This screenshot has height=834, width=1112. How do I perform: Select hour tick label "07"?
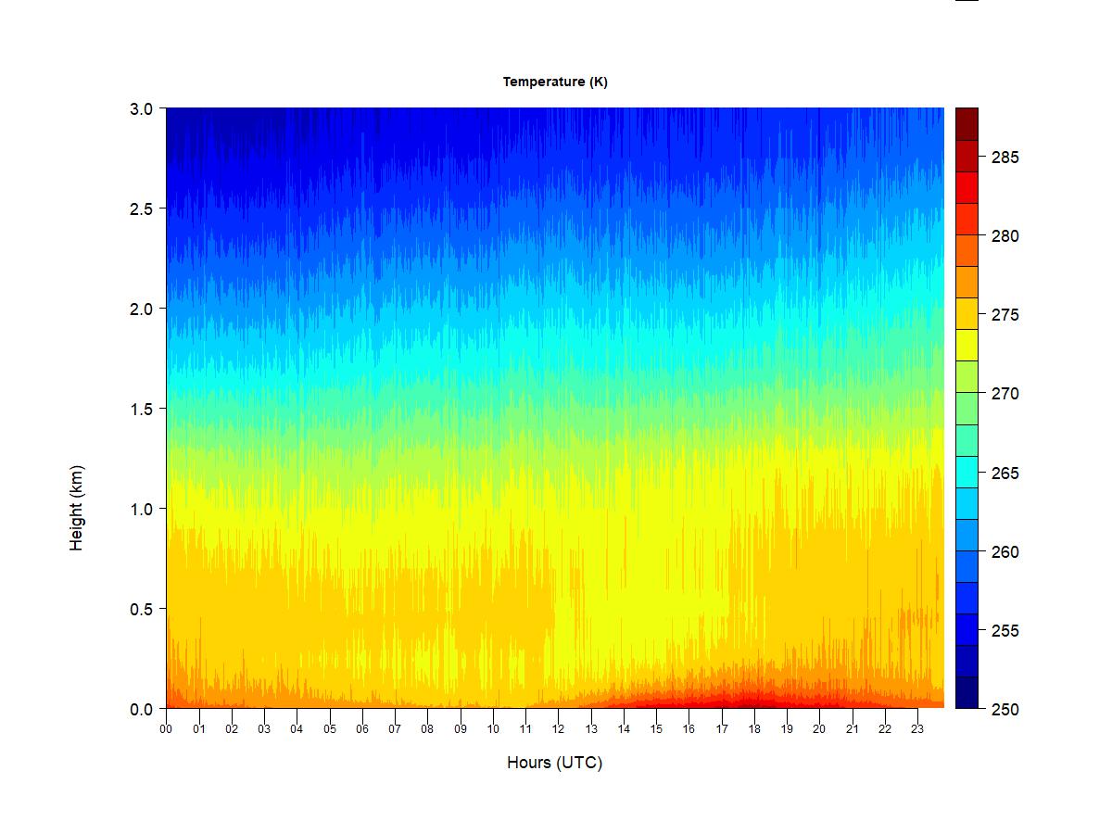click(x=395, y=728)
